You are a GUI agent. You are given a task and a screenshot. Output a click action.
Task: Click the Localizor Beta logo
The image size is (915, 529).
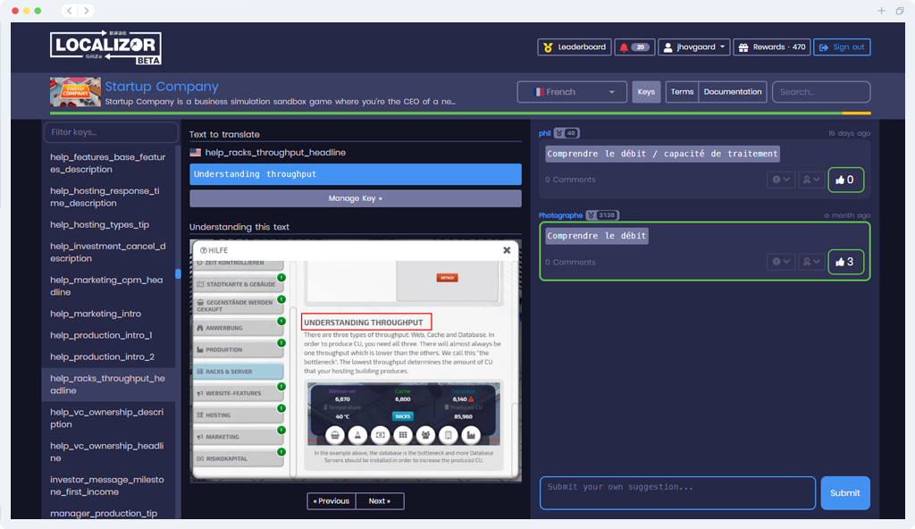coord(105,46)
